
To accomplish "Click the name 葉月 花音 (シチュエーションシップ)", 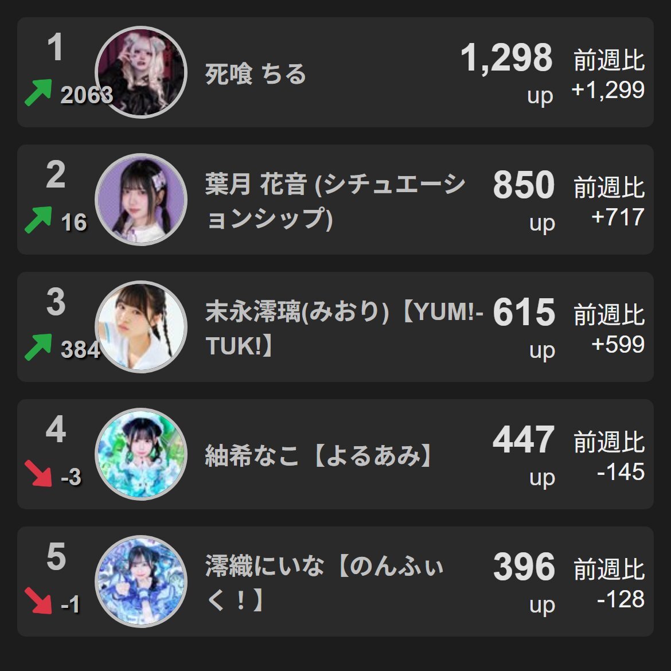I will pos(335,201).
